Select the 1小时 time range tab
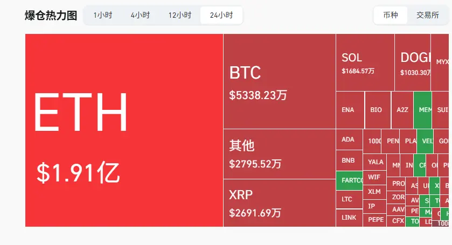452x245 pixels. click(x=103, y=15)
